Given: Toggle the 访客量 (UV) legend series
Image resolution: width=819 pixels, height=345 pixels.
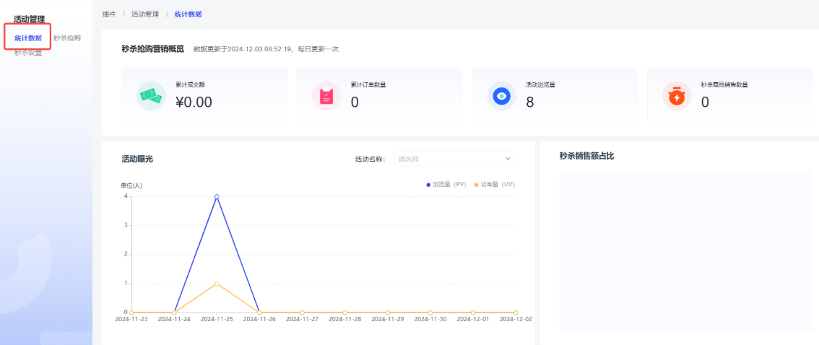Looking at the screenshot, I should tap(494, 185).
